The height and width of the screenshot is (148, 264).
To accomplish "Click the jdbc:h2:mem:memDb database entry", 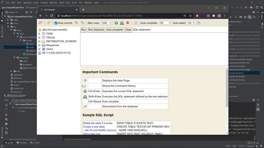I will 55,30.
